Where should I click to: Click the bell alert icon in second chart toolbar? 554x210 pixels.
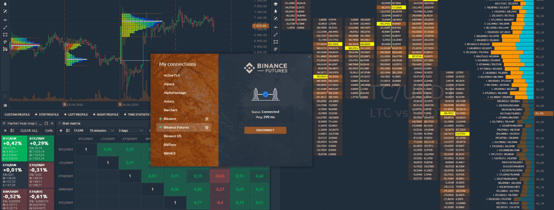276,11
